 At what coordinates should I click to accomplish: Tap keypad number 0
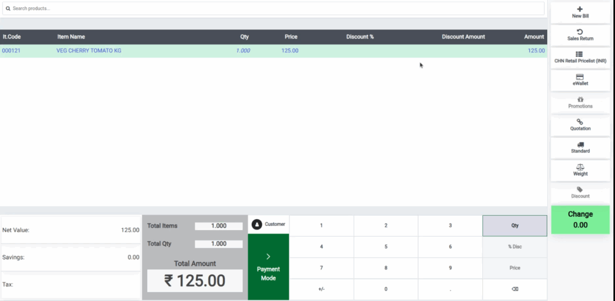pyautogui.click(x=386, y=289)
